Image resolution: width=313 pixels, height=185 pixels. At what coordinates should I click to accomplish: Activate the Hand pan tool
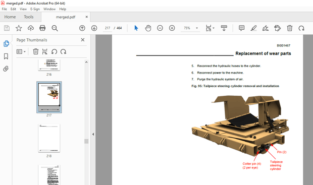coord(148,28)
